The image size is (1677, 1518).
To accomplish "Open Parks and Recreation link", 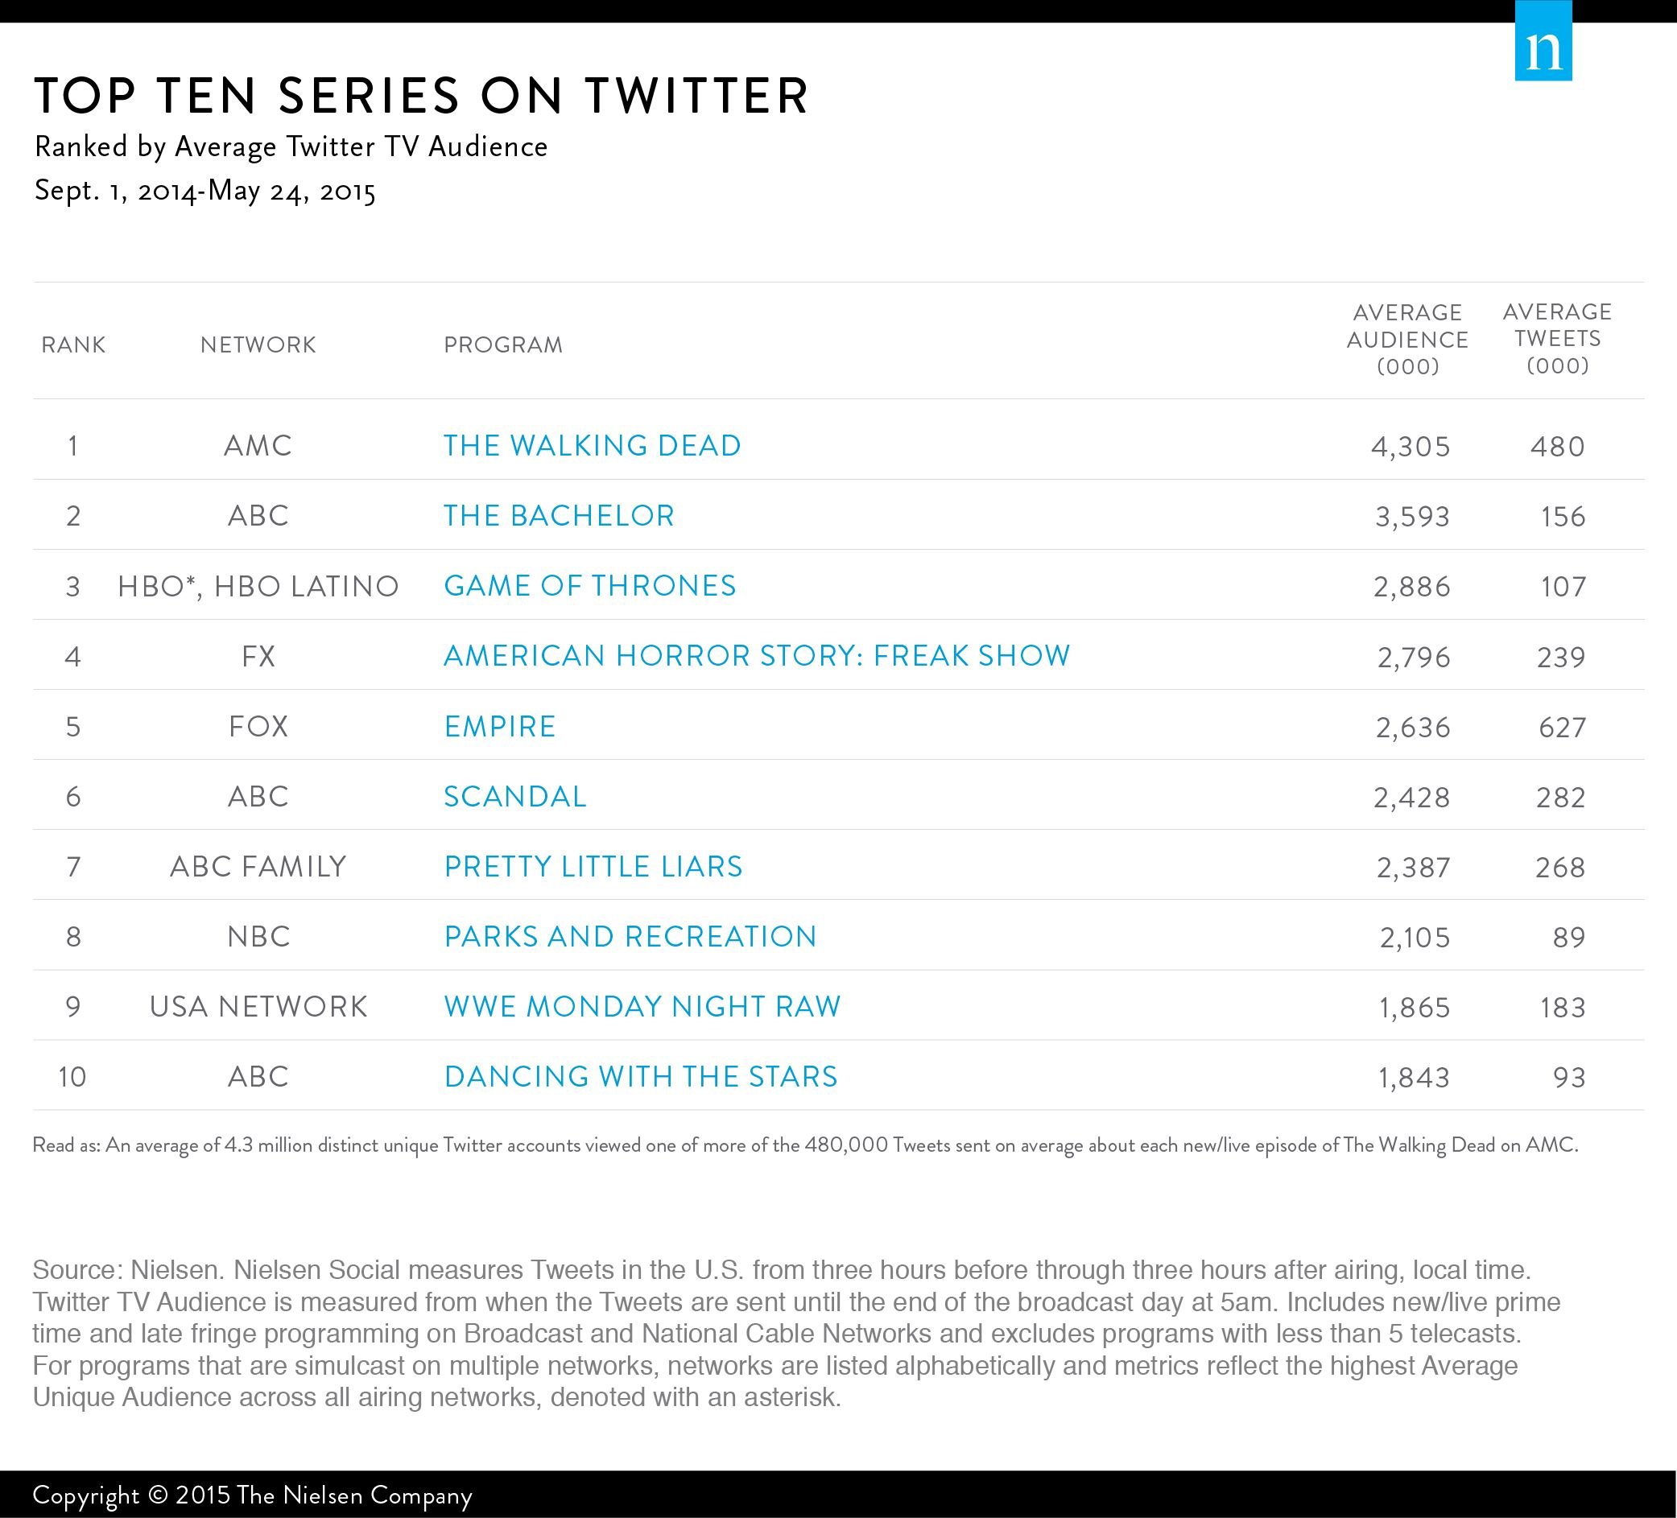I will pyautogui.click(x=630, y=937).
